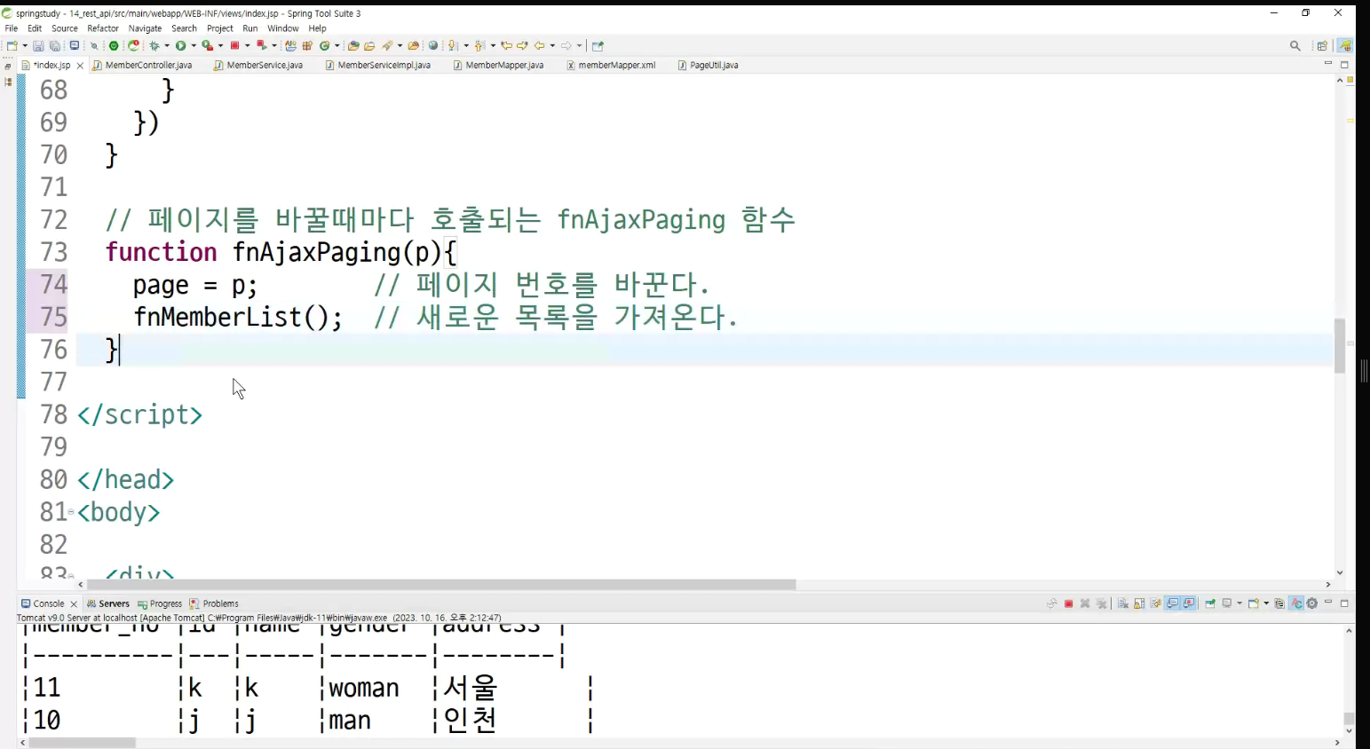
Task: Open the Display Selected Console dropdown arrow
Action: [1239, 603]
